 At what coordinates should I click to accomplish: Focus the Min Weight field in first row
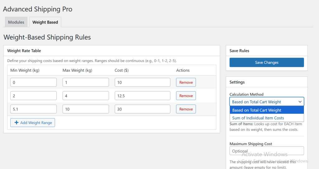click(x=33, y=82)
